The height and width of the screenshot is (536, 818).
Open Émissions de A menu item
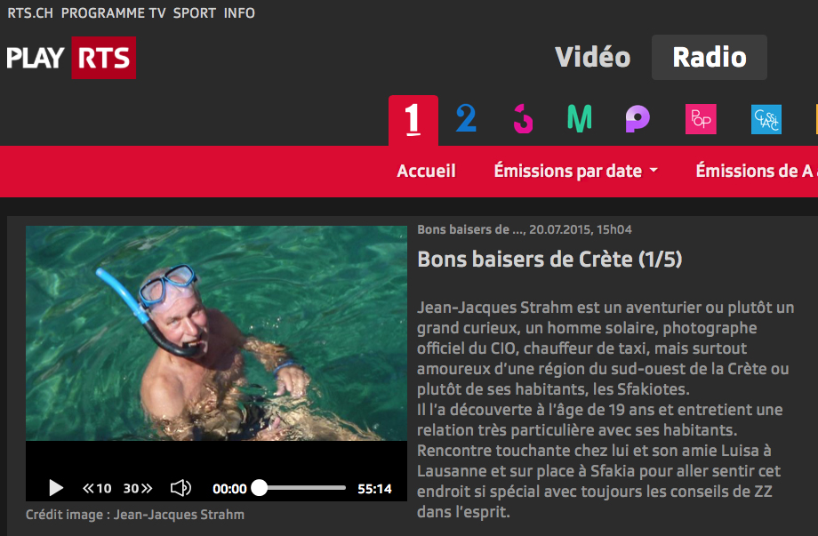click(757, 171)
